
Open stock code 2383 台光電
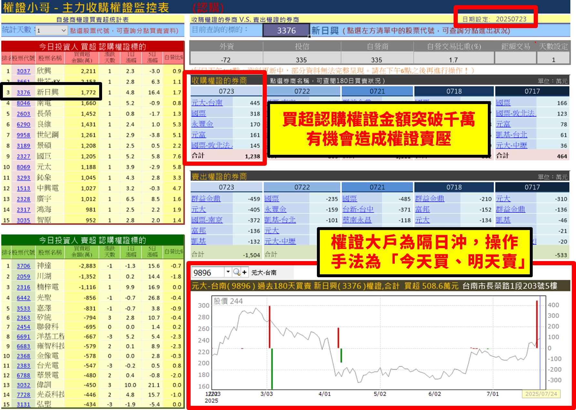pos(24,366)
